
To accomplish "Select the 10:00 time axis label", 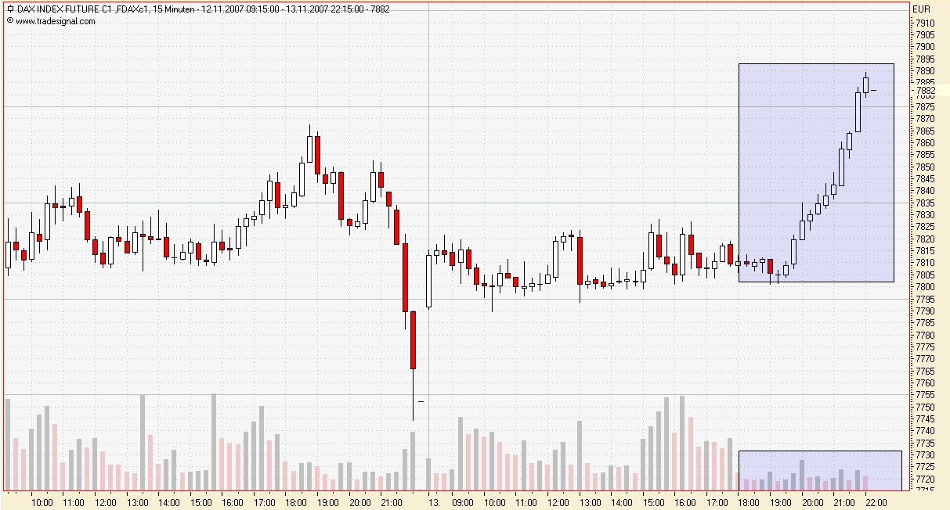I will [42, 502].
